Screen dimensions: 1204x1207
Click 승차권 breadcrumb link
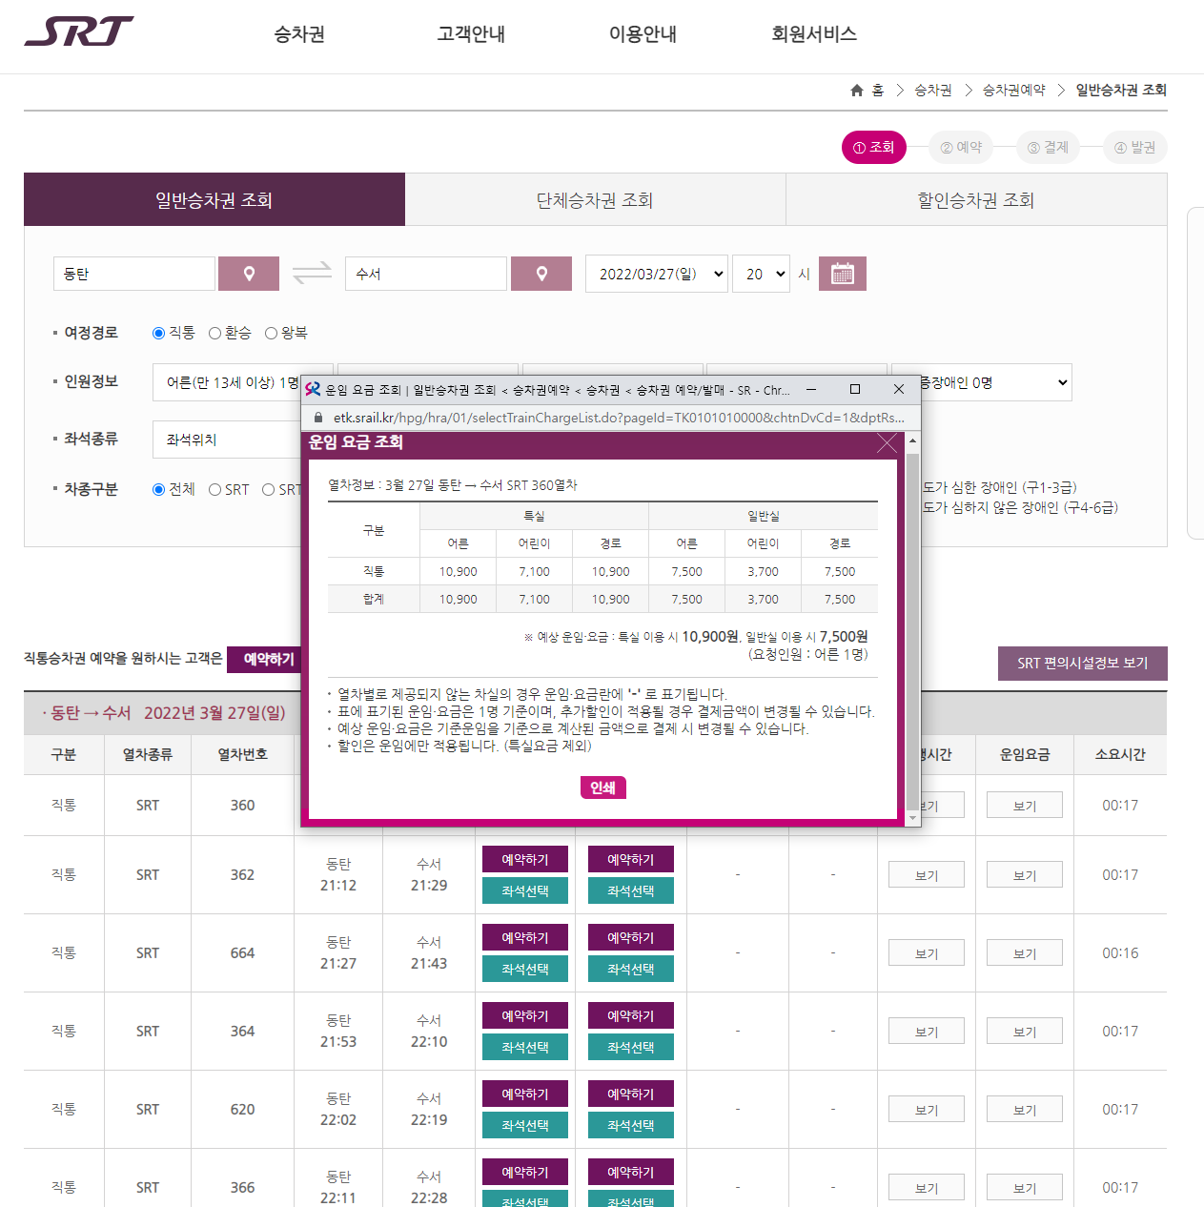(932, 90)
